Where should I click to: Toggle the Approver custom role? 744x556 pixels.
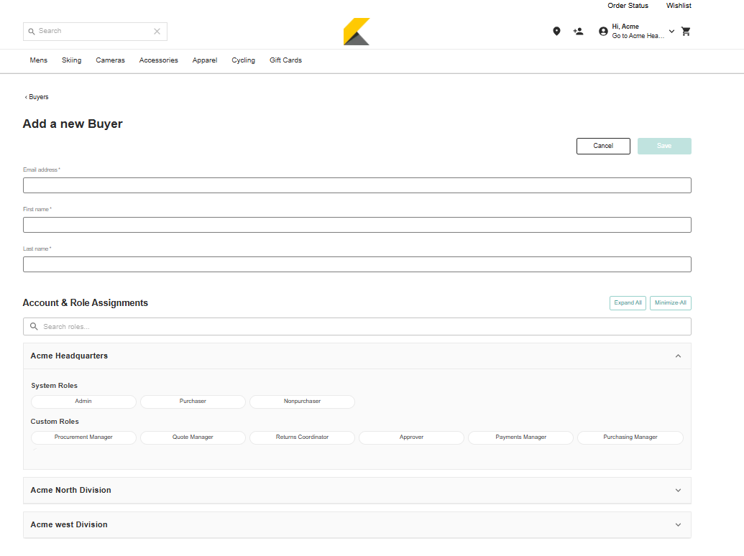[x=411, y=437]
